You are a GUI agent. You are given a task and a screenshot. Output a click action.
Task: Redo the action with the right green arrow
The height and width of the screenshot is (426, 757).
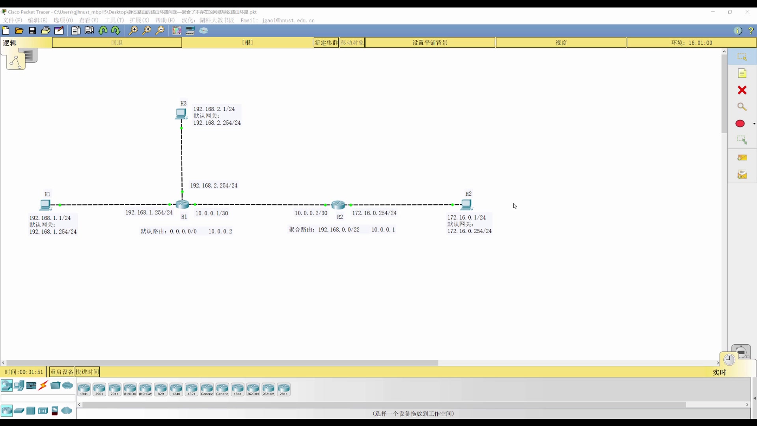tap(116, 31)
